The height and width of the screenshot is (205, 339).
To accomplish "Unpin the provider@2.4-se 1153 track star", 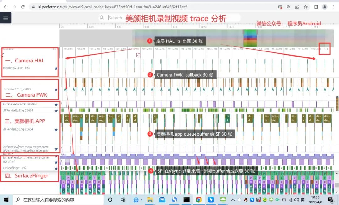I will click(56, 68).
